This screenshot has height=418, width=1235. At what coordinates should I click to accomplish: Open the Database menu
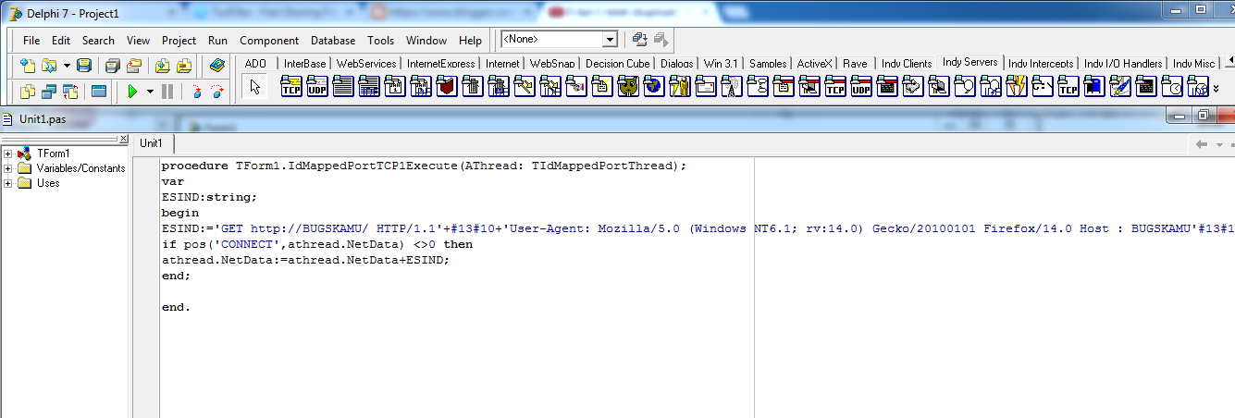click(x=333, y=41)
